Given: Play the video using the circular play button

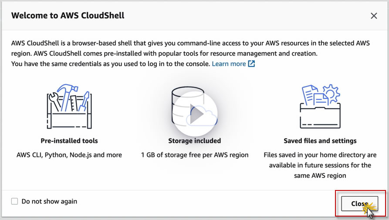Looking at the screenshot, I should coord(194,113).
